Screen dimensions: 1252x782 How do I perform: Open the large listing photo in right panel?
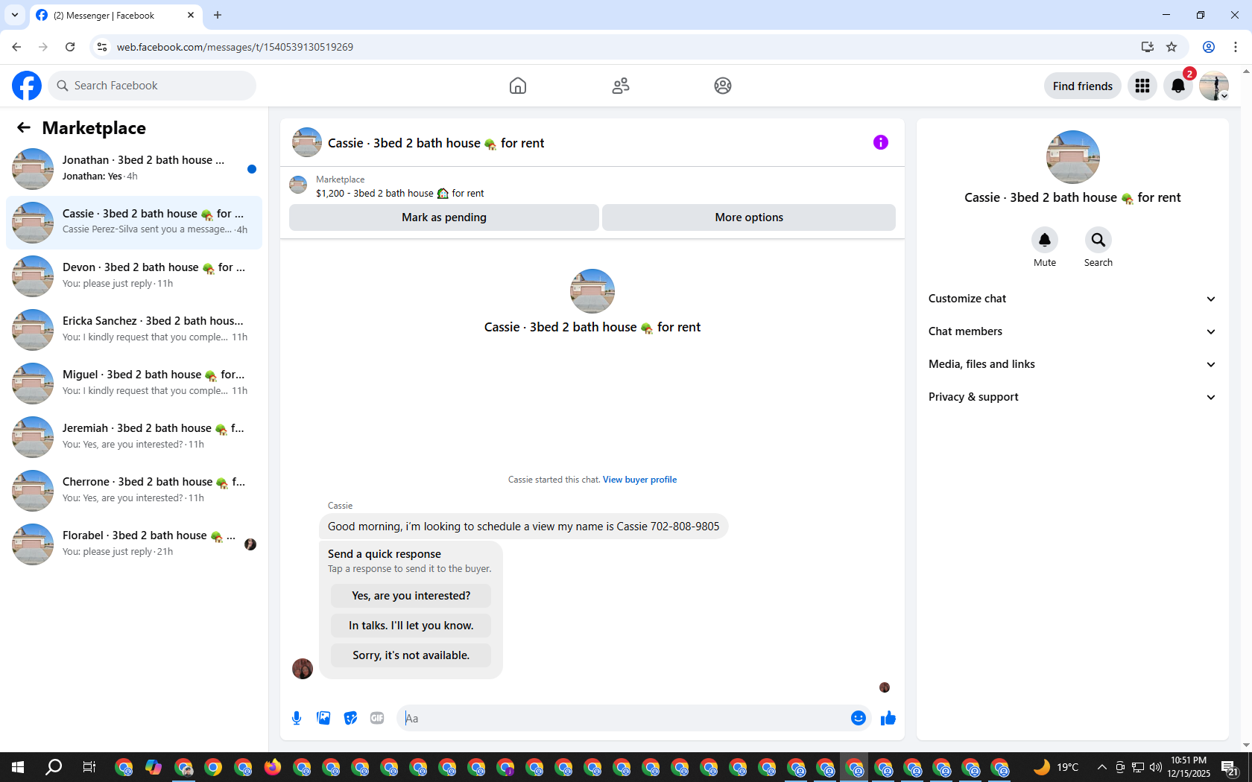click(1073, 157)
